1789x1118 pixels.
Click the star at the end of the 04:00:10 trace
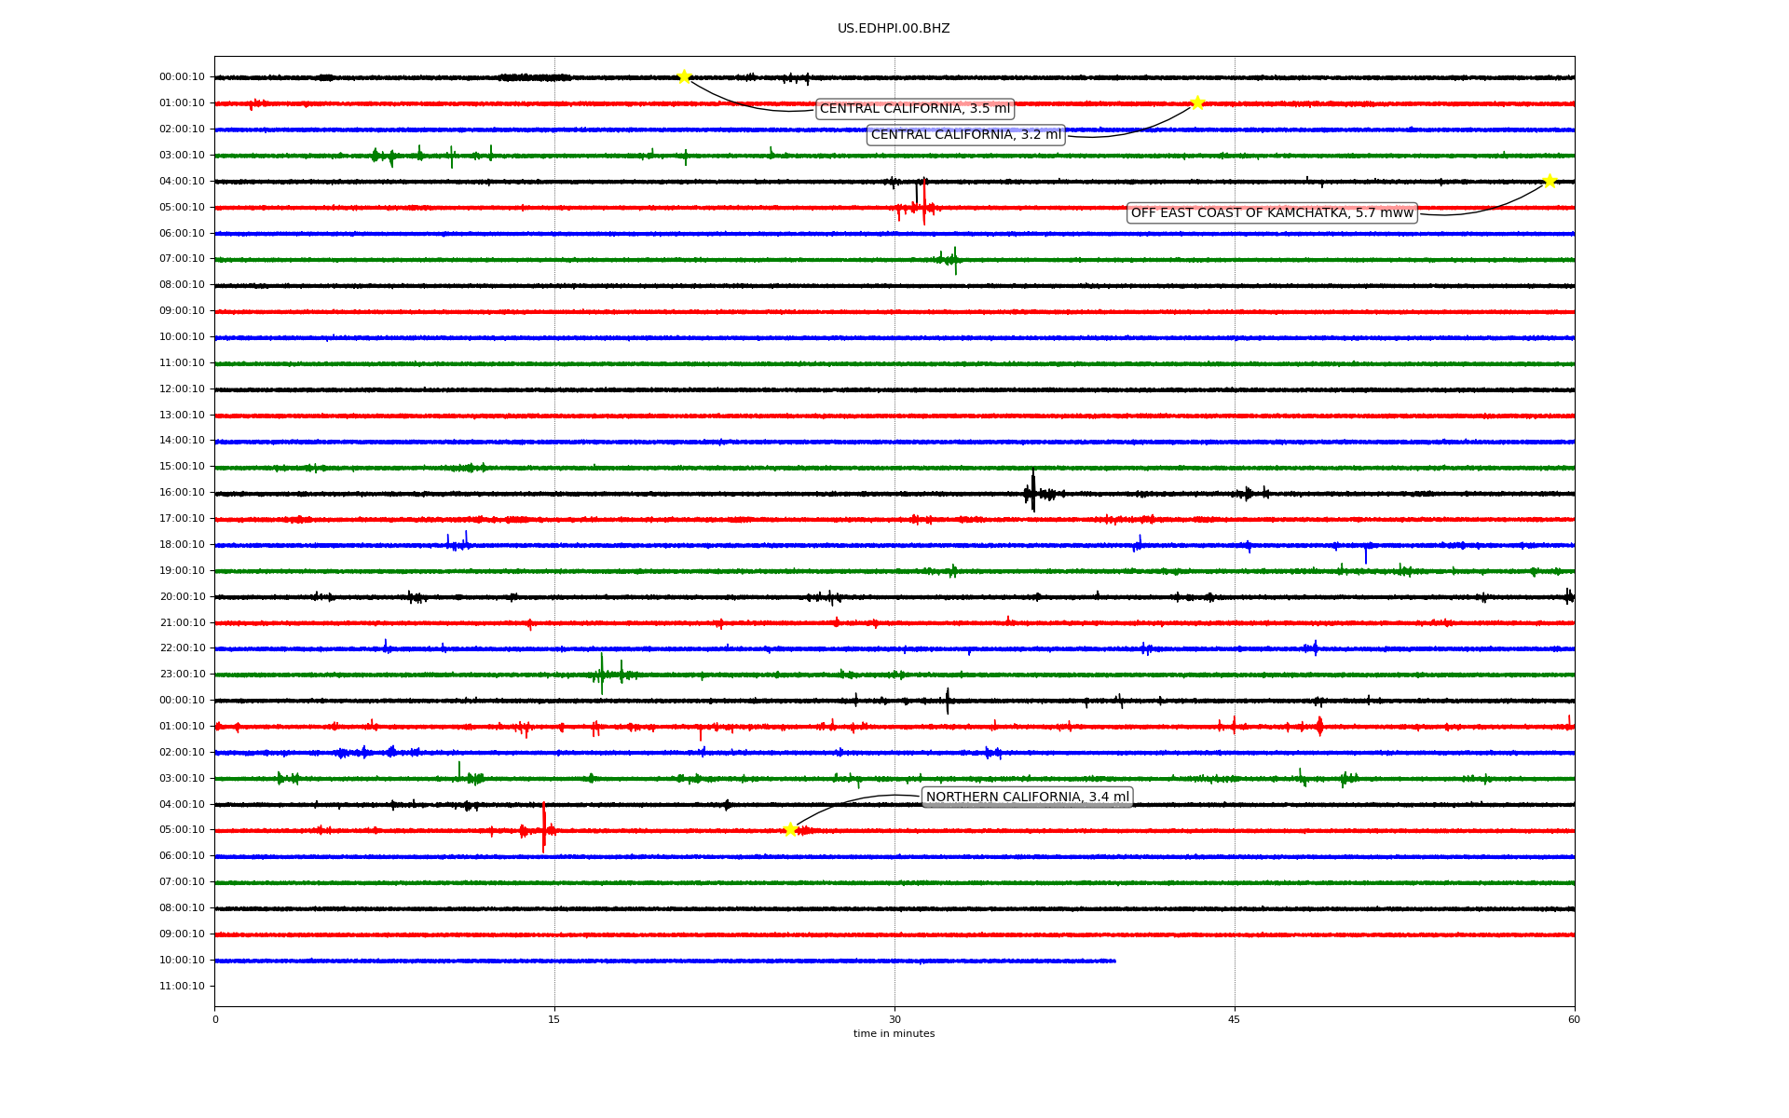(x=1550, y=181)
